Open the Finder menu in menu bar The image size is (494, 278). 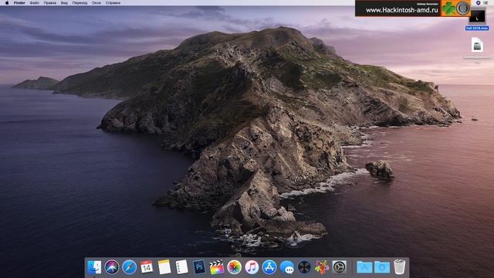click(x=19, y=3)
